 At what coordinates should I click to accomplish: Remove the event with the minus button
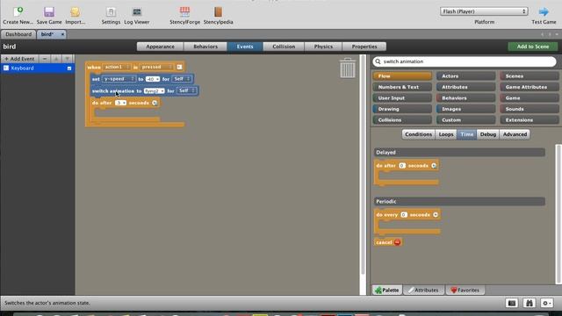click(x=45, y=59)
